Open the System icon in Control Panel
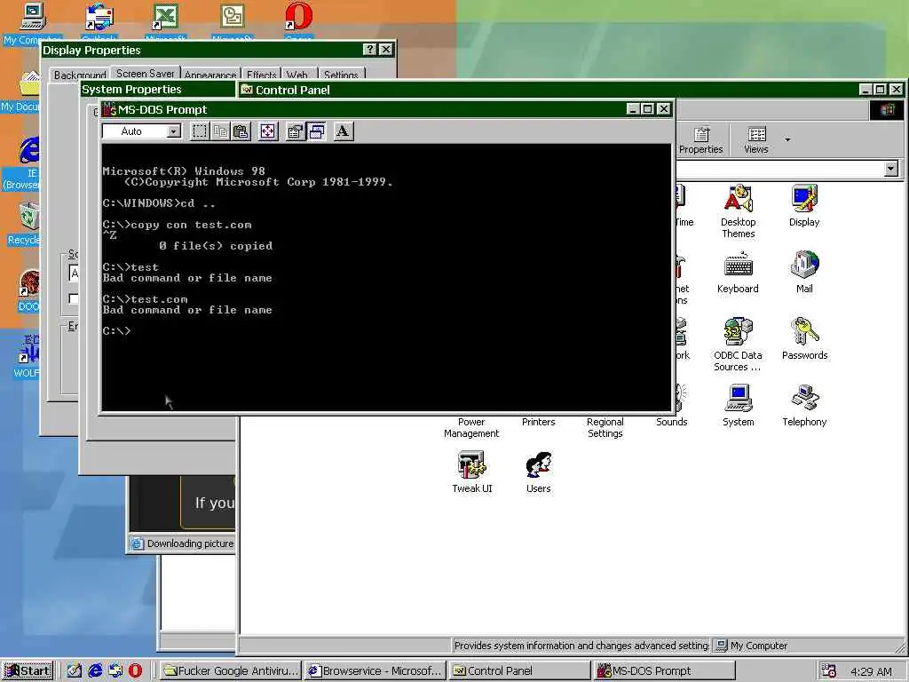 [x=738, y=406]
